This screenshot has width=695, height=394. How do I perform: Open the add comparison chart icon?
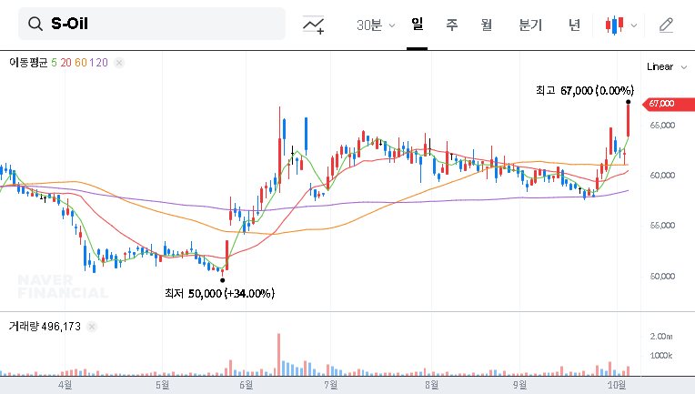[313, 25]
